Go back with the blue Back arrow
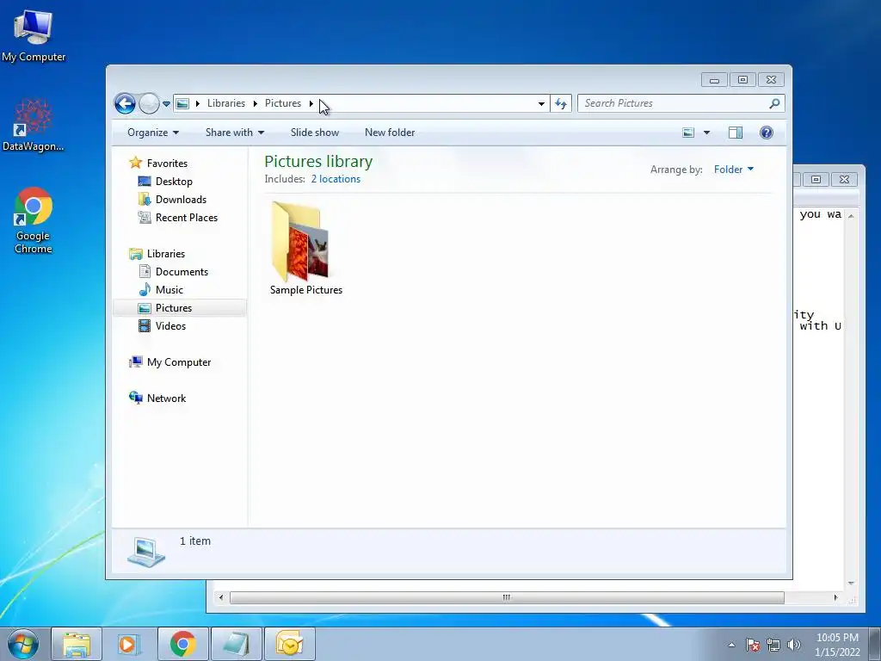 coord(125,103)
